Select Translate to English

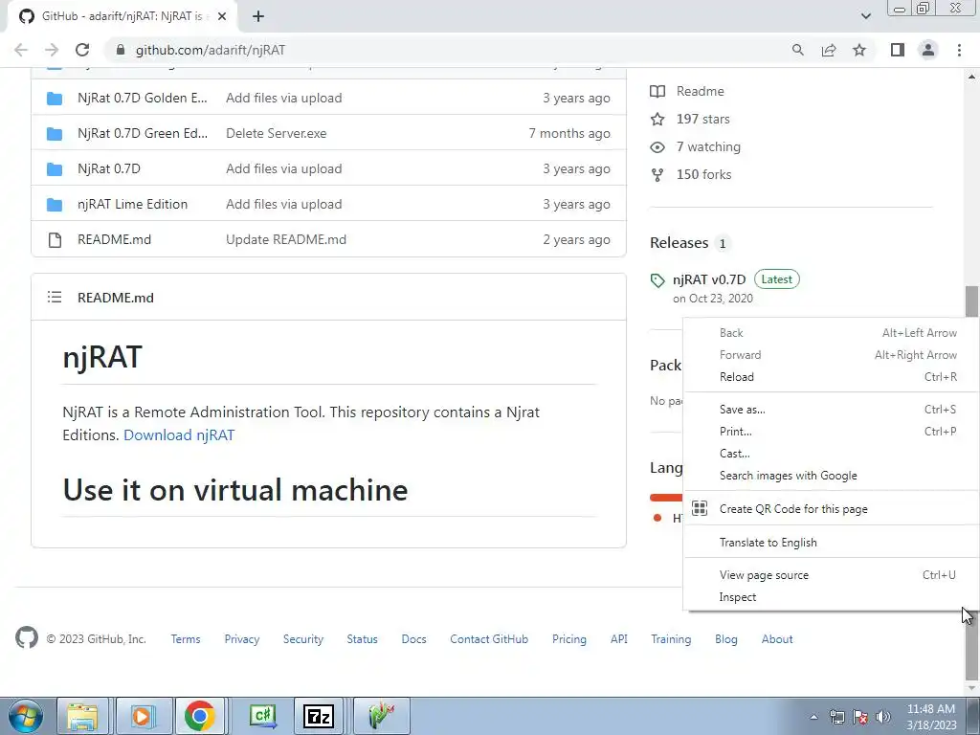[831, 543]
